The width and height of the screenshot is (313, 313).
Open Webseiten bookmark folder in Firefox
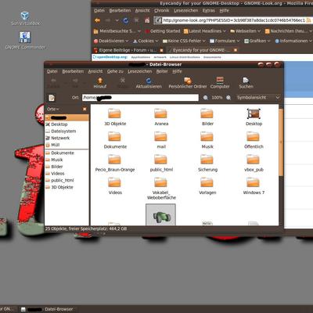pos(245,31)
